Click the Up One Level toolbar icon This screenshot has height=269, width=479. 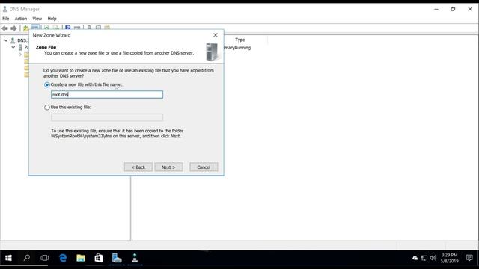click(25, 28)
